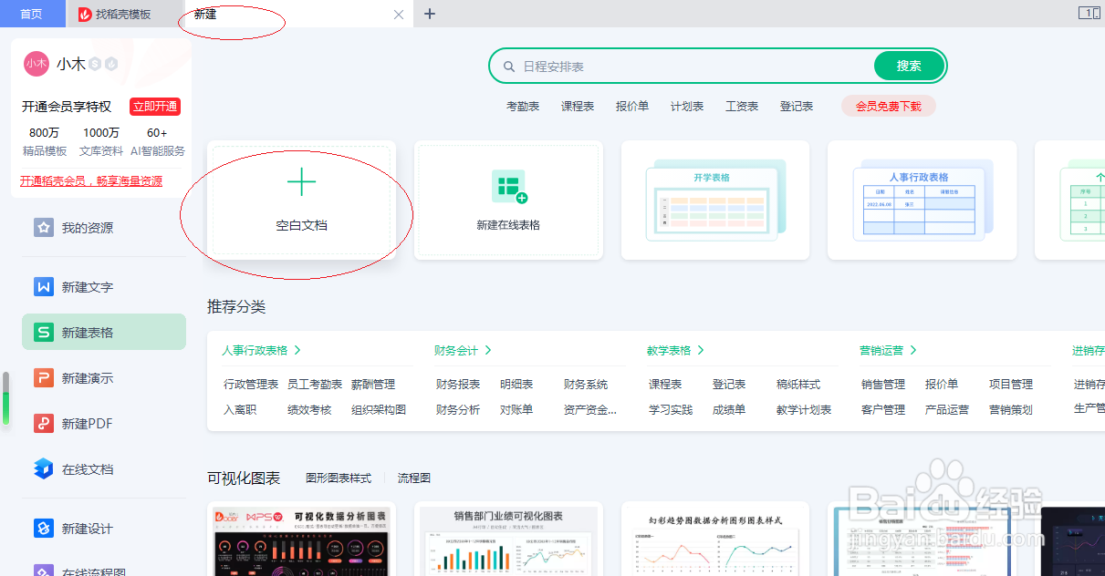Open the 人事行政表格 template card

922,201
